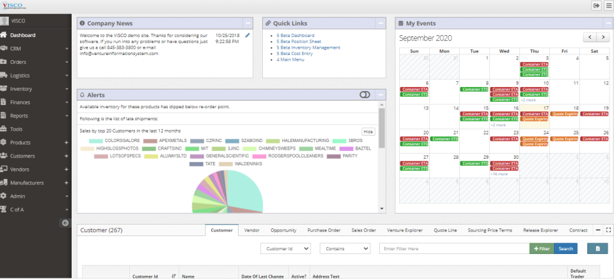Click the Vendors icon in sidebar
The height and width of the screenshot is (279, 614).
[x=4, y=170]
